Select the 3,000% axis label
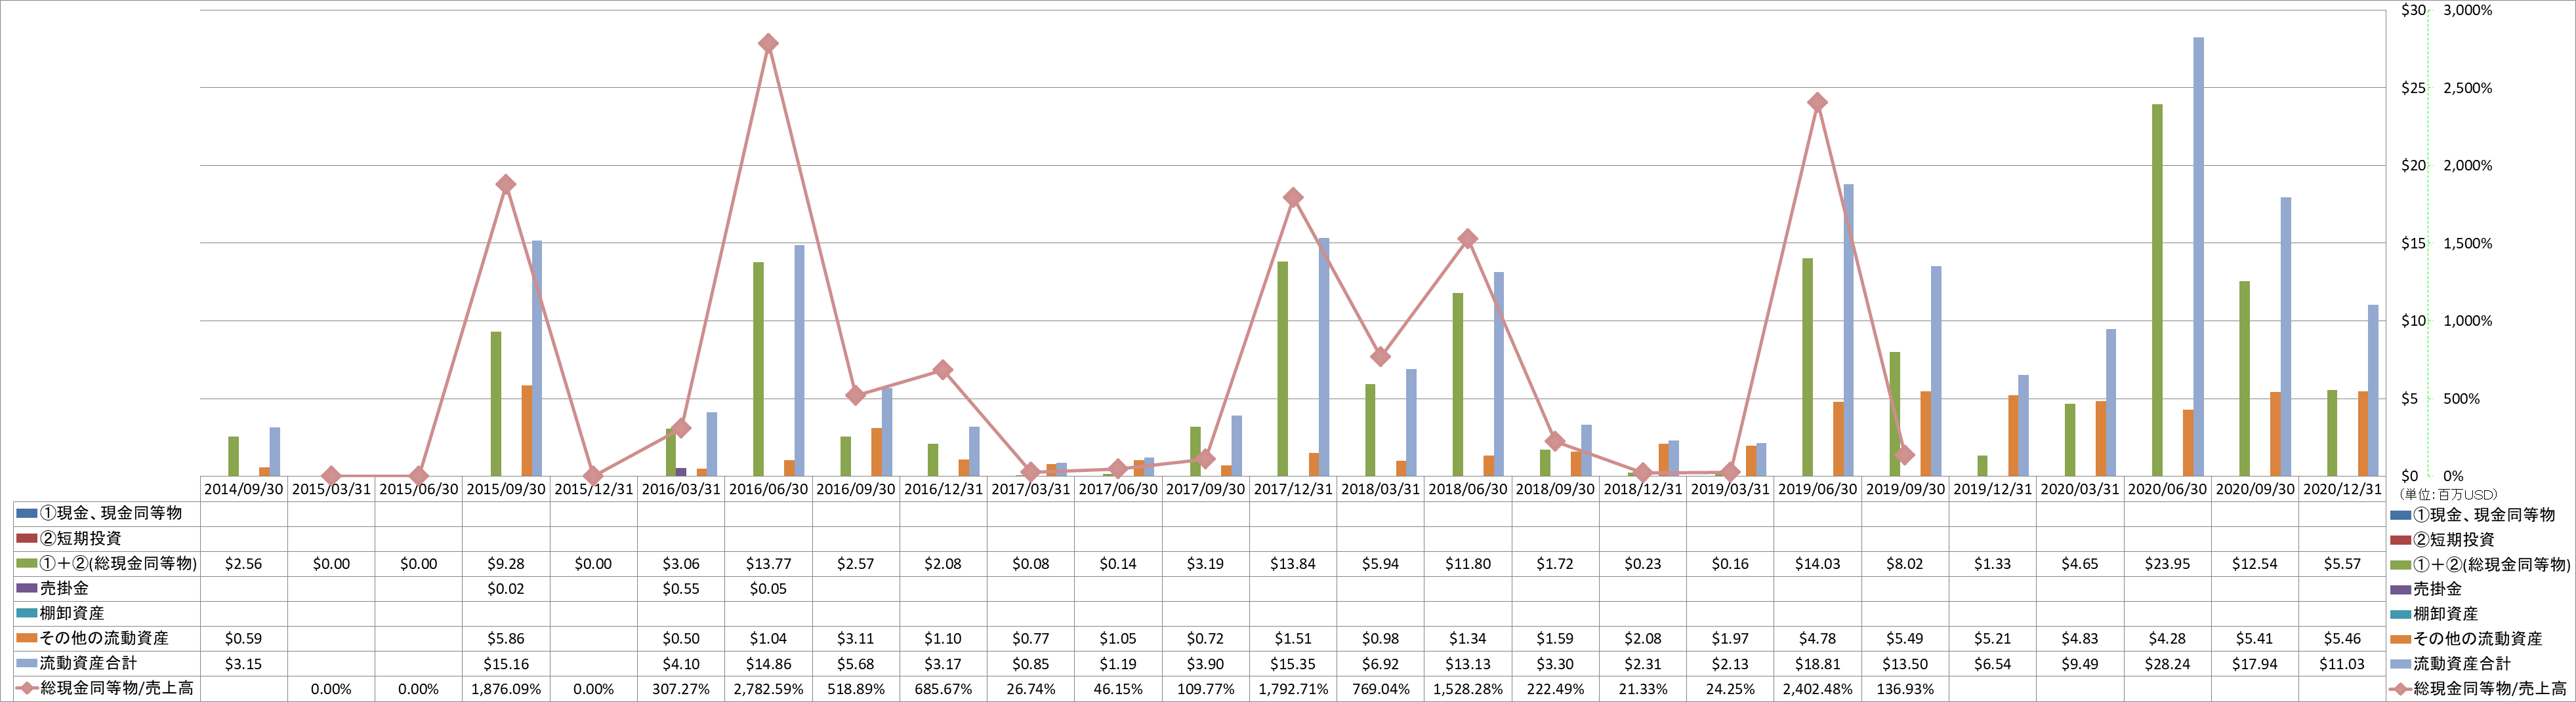Image resolution: width=2576 pixels, height=702 pixels. pos(2468,10)
